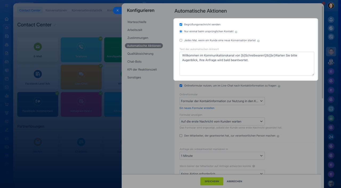
Task: Click the 'Text der automatischen Antwort' label
Action: tap(199, 49)
